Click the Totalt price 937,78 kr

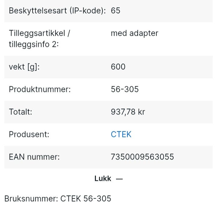128,112
